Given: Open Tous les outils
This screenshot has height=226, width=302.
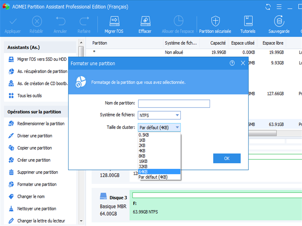Looking at the screenshot, I should point(25,96).
